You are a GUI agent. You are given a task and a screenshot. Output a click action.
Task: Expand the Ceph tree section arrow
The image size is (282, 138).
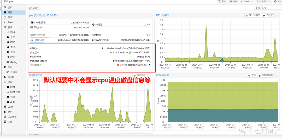pos(22,107)
